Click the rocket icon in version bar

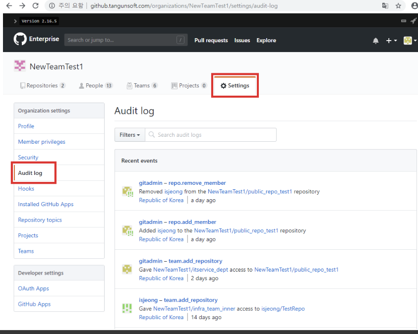point(413,21)
